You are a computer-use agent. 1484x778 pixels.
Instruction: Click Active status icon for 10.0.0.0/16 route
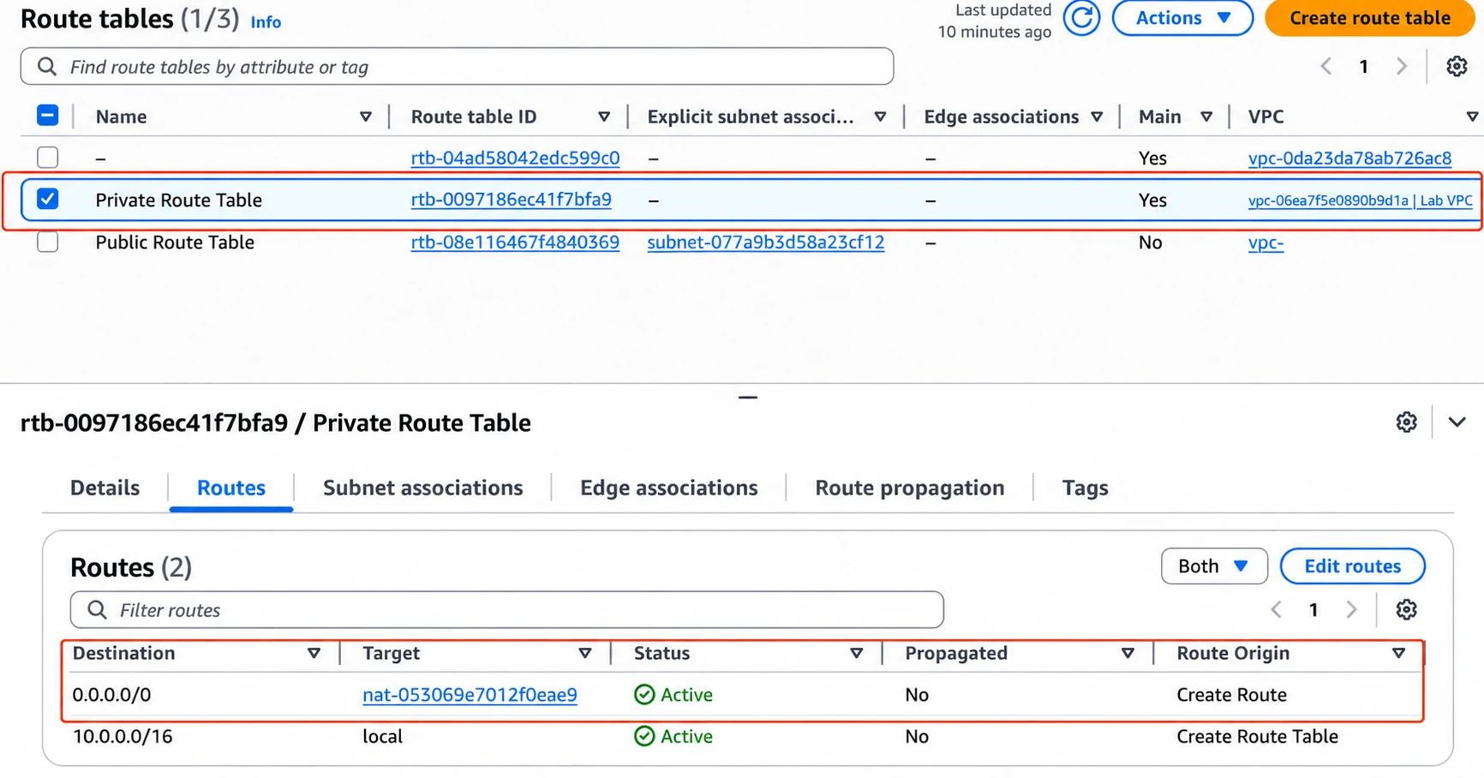pyautogui.click(x=644, y=736)
